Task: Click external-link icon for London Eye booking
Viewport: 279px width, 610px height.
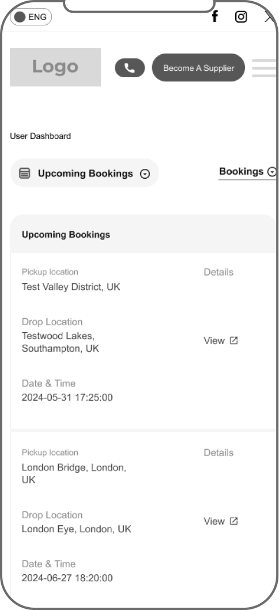Action: pyautogui.click(x=233, y=521)
